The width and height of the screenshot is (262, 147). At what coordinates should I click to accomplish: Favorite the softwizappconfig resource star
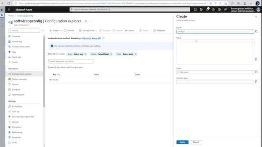tap(86, 21)
